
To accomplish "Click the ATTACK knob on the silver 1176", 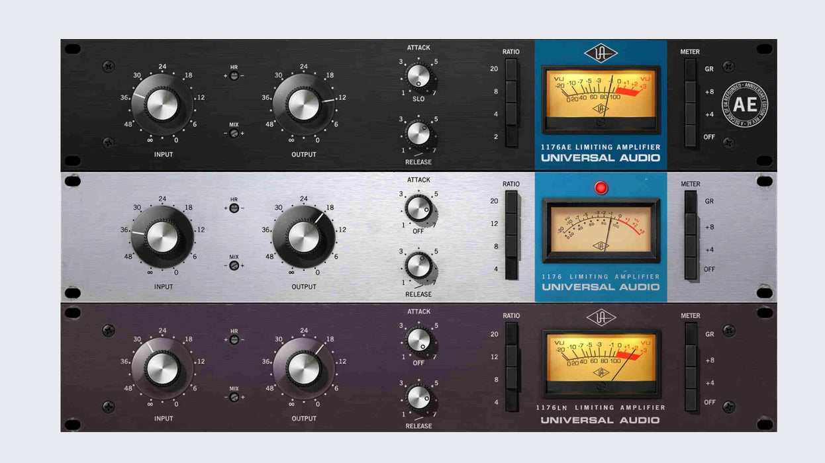I will (x=418, y=208).
